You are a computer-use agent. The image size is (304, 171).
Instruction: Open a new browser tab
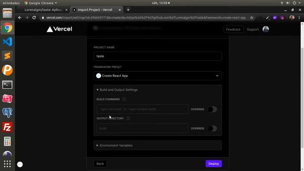pos(128,9)
